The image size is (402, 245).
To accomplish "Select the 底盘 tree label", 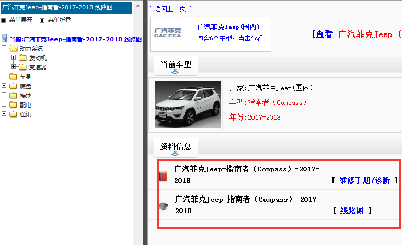I will [26, 86].
